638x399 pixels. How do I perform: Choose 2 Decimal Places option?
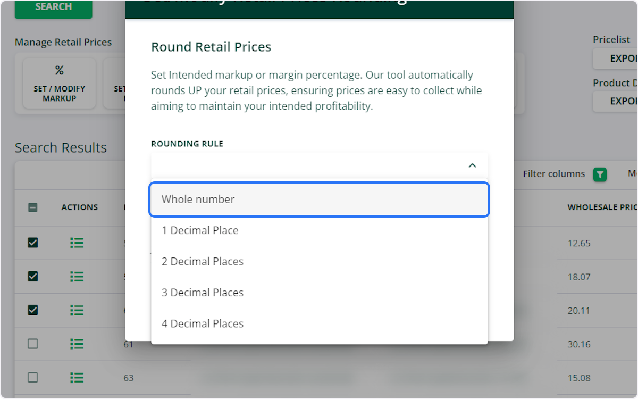(319, 262)
